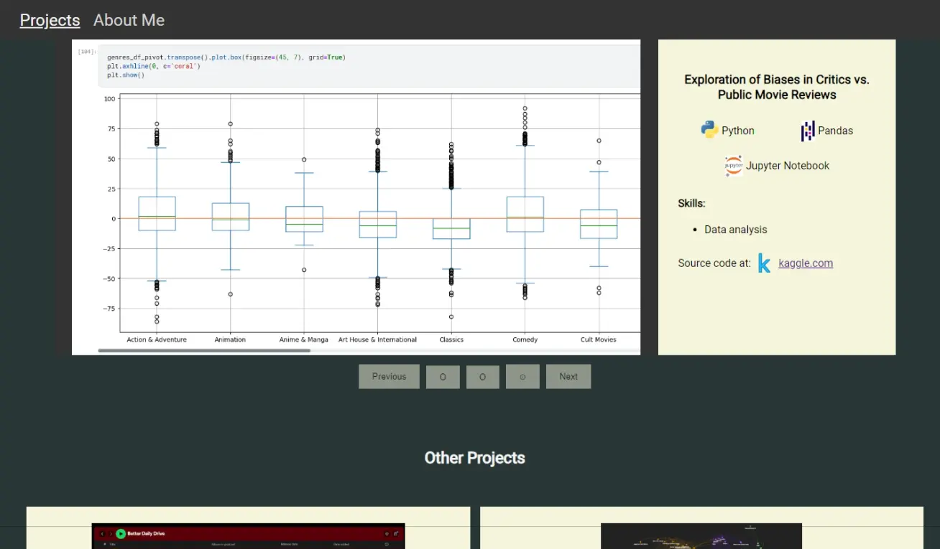The width and height of the screenshot is (940, 549).
Task: Click the horizontal scrollbar under the plot
Action: 204,351
